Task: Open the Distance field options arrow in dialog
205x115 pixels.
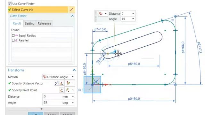Action: point(73,96)
